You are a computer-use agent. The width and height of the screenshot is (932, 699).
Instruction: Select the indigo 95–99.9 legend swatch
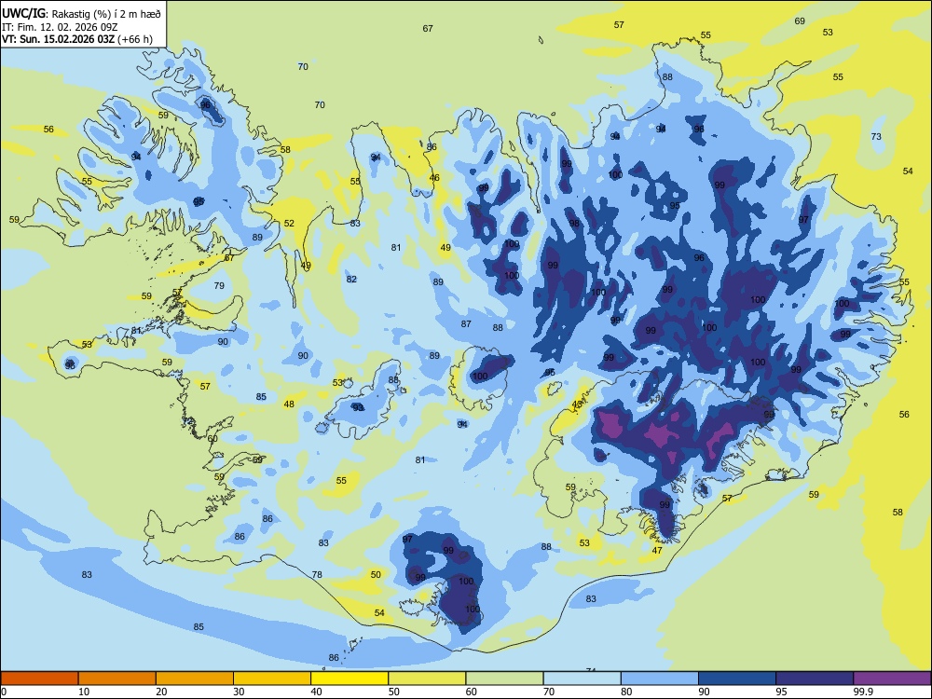[x=815, y=678]
